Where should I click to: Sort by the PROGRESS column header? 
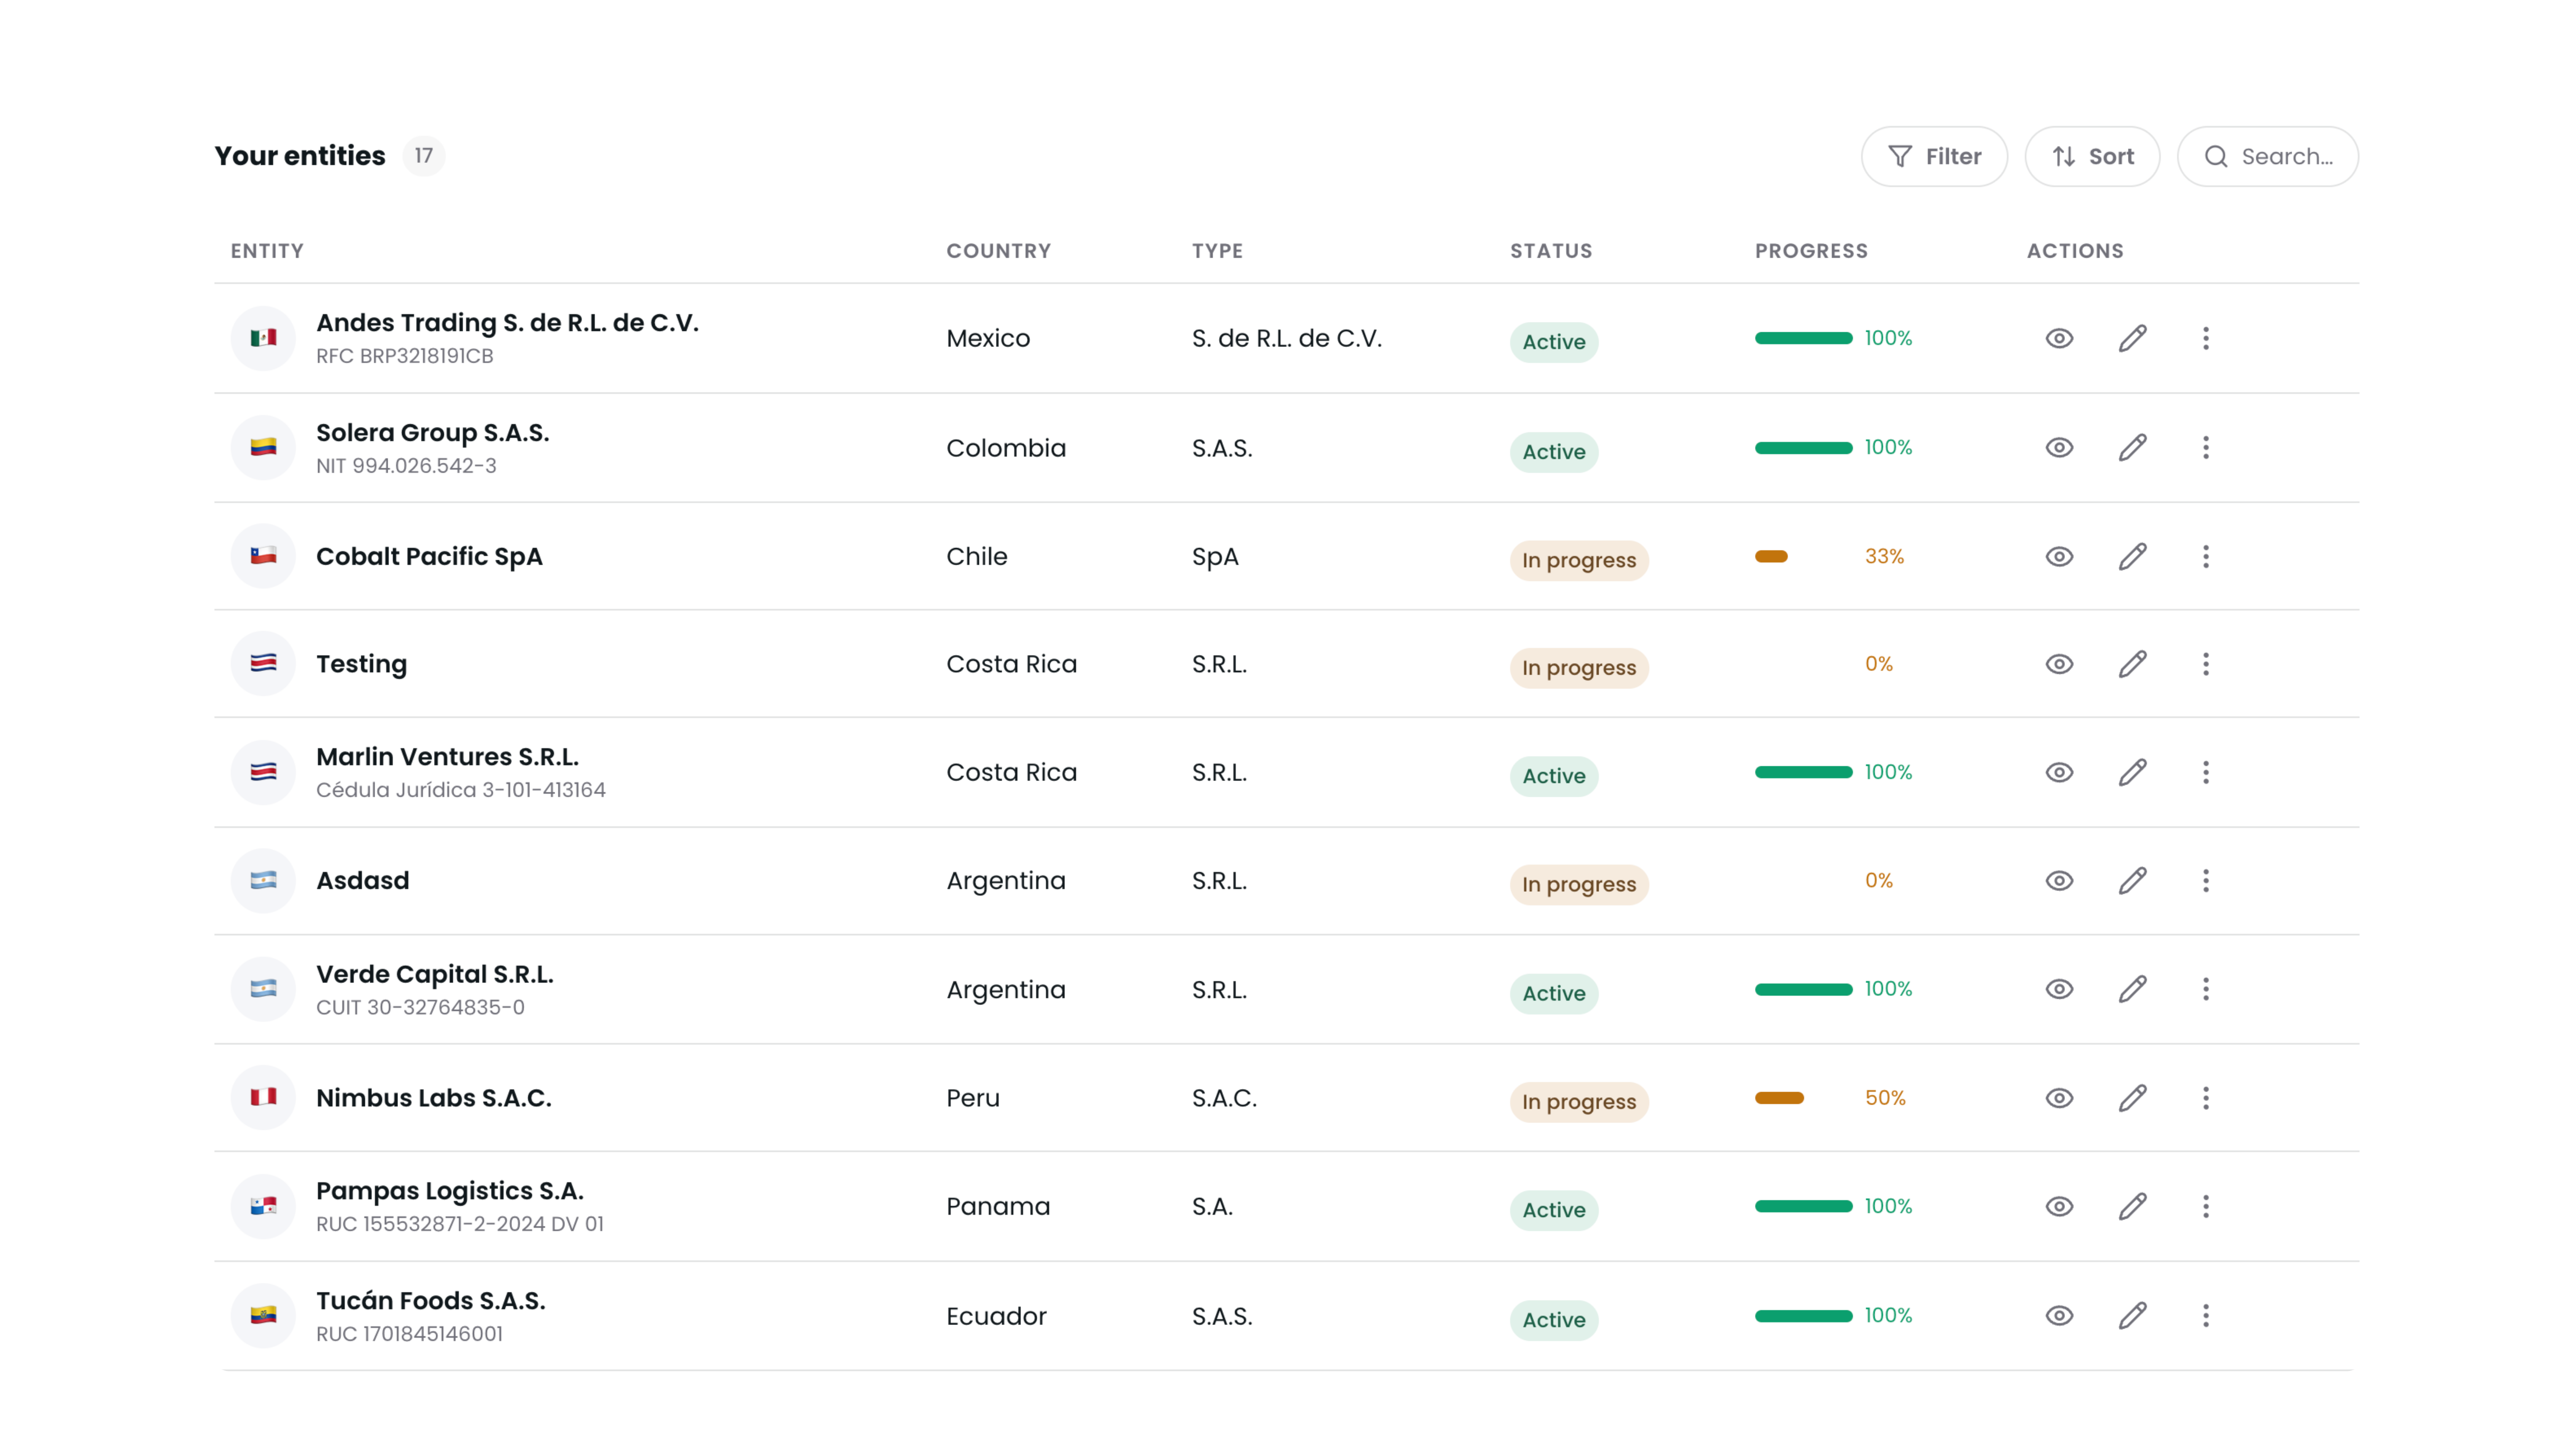pyautogui.click(x=1811, y=251)
